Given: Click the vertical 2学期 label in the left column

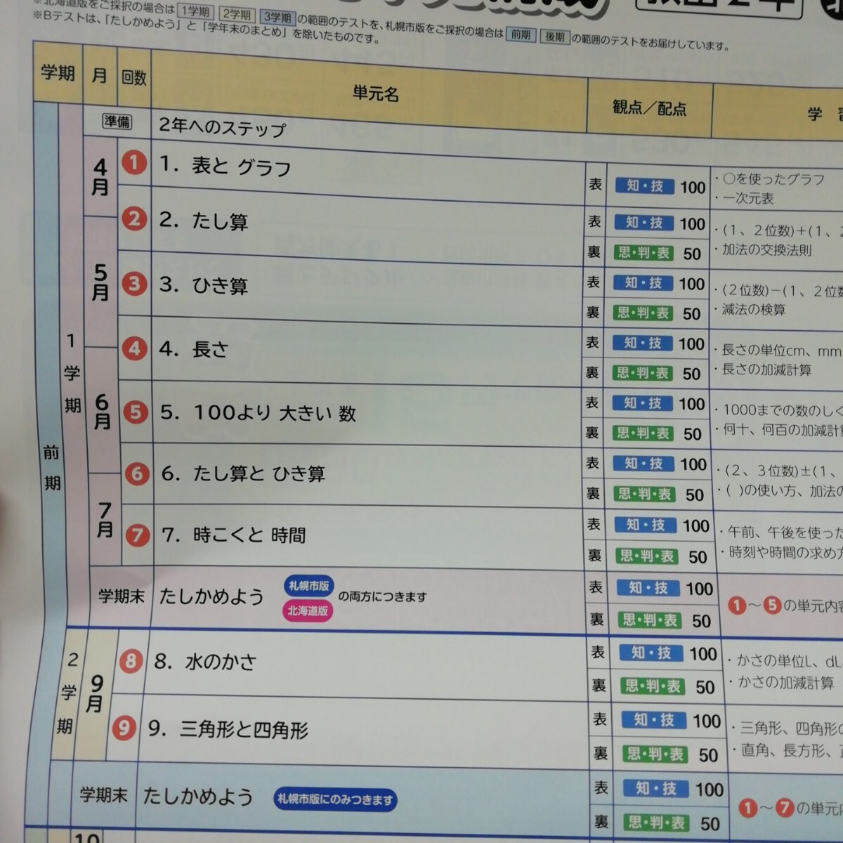Looking at the screenshot, I should (x=68, y=693).
